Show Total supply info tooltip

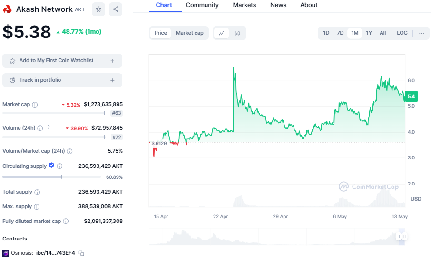point(37,192)
